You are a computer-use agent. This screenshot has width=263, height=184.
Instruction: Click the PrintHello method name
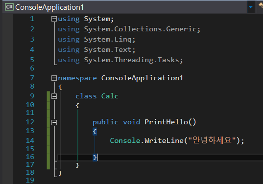[166, 122]
